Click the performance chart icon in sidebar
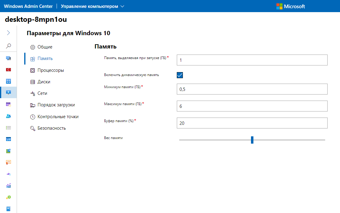This screenshot has height=213, width=340. [x=8, y=185]
